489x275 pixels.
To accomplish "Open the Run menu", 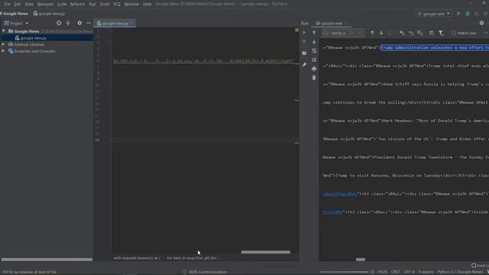I will pos(92,4).
